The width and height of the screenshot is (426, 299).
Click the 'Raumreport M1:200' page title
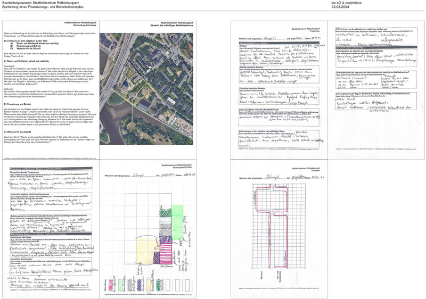(x=183, y=168)
